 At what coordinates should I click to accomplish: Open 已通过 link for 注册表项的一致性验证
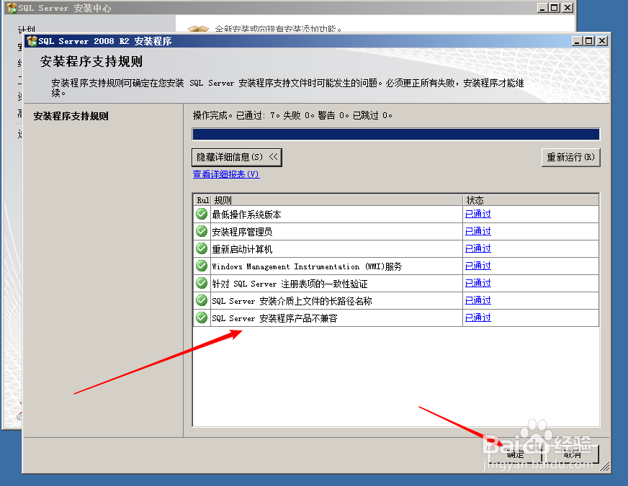[477, 284]
